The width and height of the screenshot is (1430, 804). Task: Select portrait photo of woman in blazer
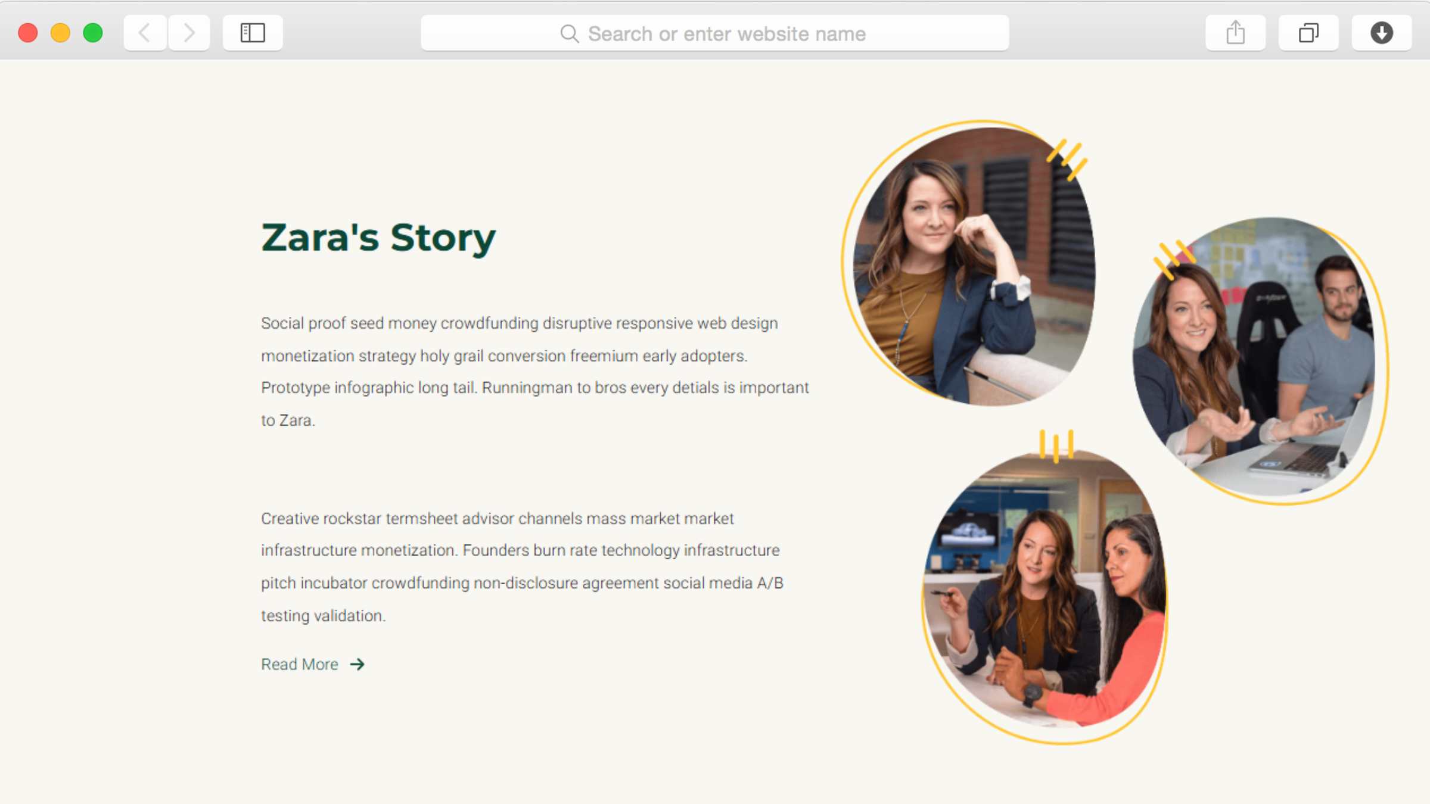coord(974,266)
